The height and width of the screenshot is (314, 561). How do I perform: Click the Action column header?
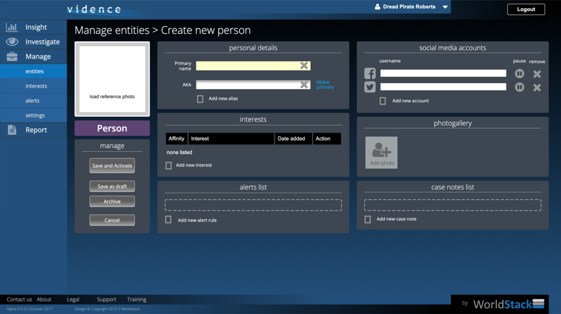point(327,138)
